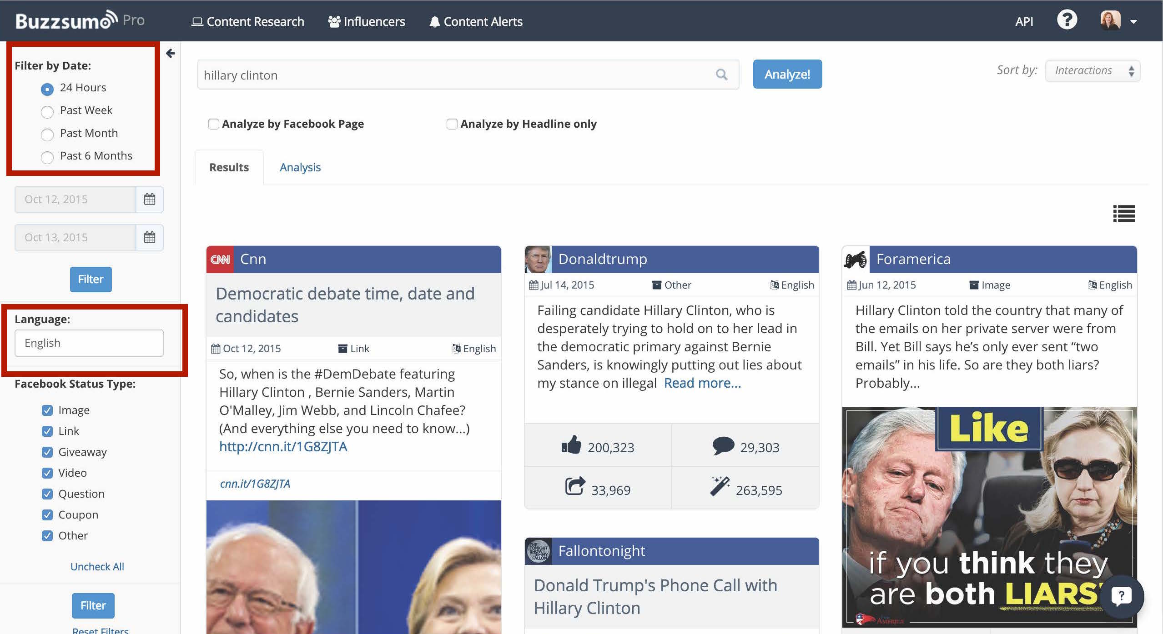
Task: Click the Buzzsumo Pro logo
Action: (x=80, y=20)
